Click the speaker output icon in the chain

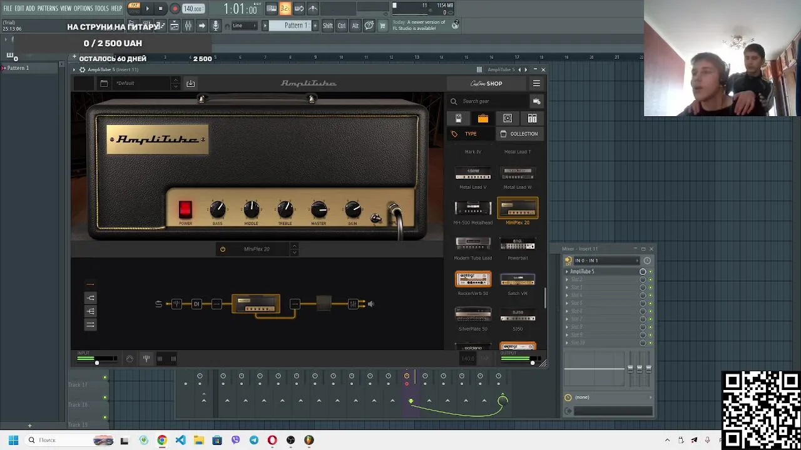(370, 304)
